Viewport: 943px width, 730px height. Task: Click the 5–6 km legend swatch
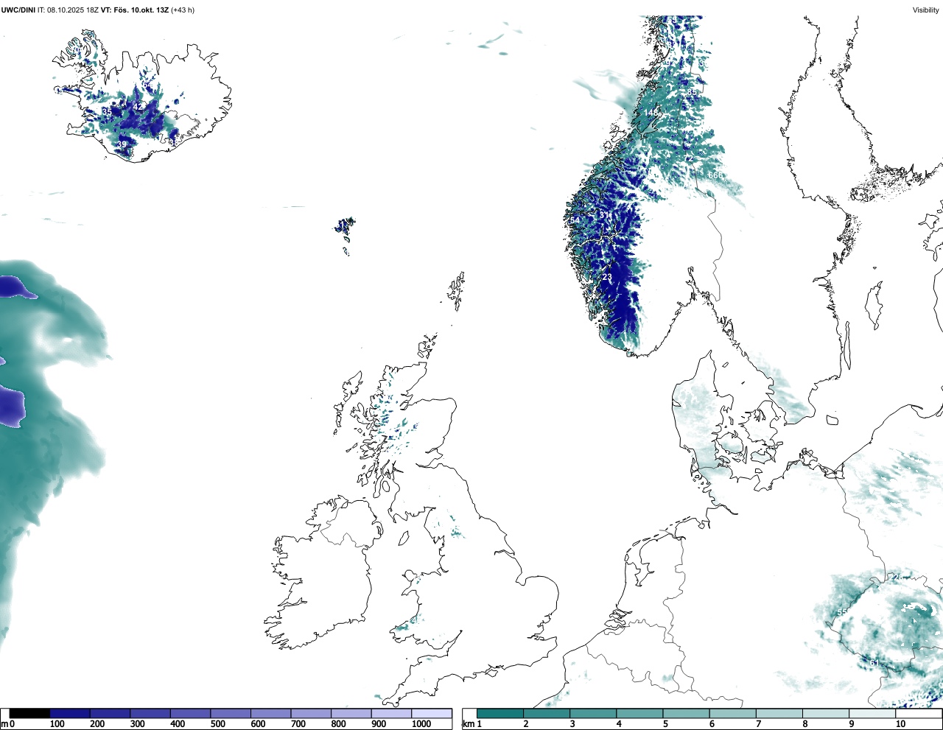point(686,713)
